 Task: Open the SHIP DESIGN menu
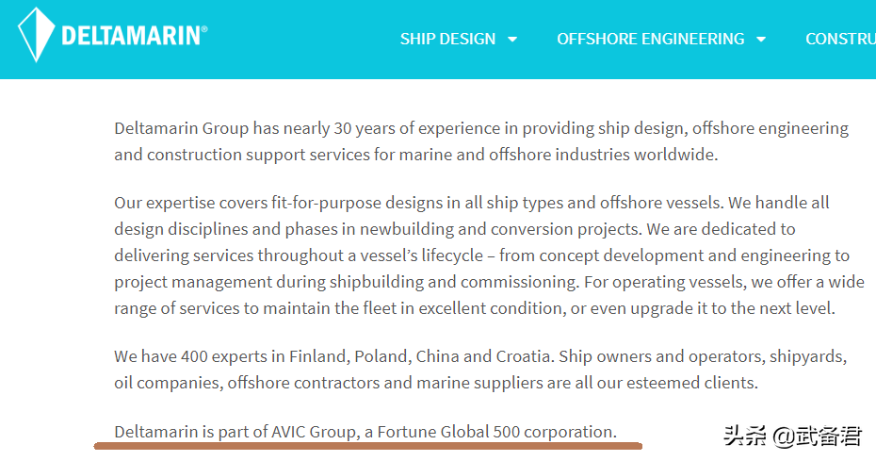point(447,39)
